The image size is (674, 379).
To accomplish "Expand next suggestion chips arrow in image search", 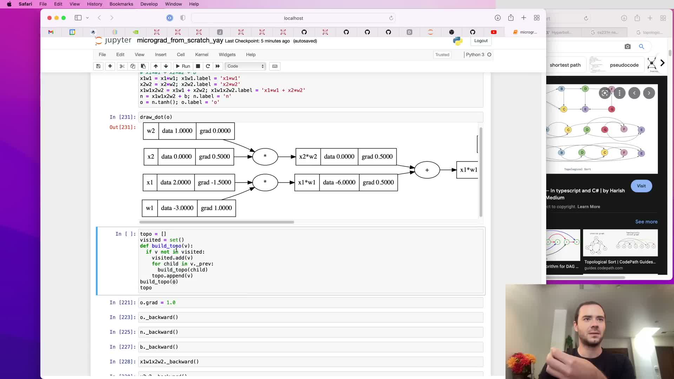I will (x=662, y=63).
